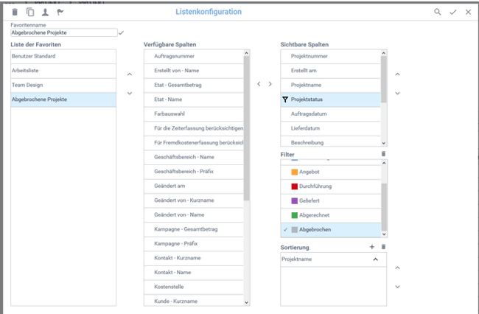Open search with the magnifier icon
The width and height of the screenshot is (479, 314).
coord(438,12)
